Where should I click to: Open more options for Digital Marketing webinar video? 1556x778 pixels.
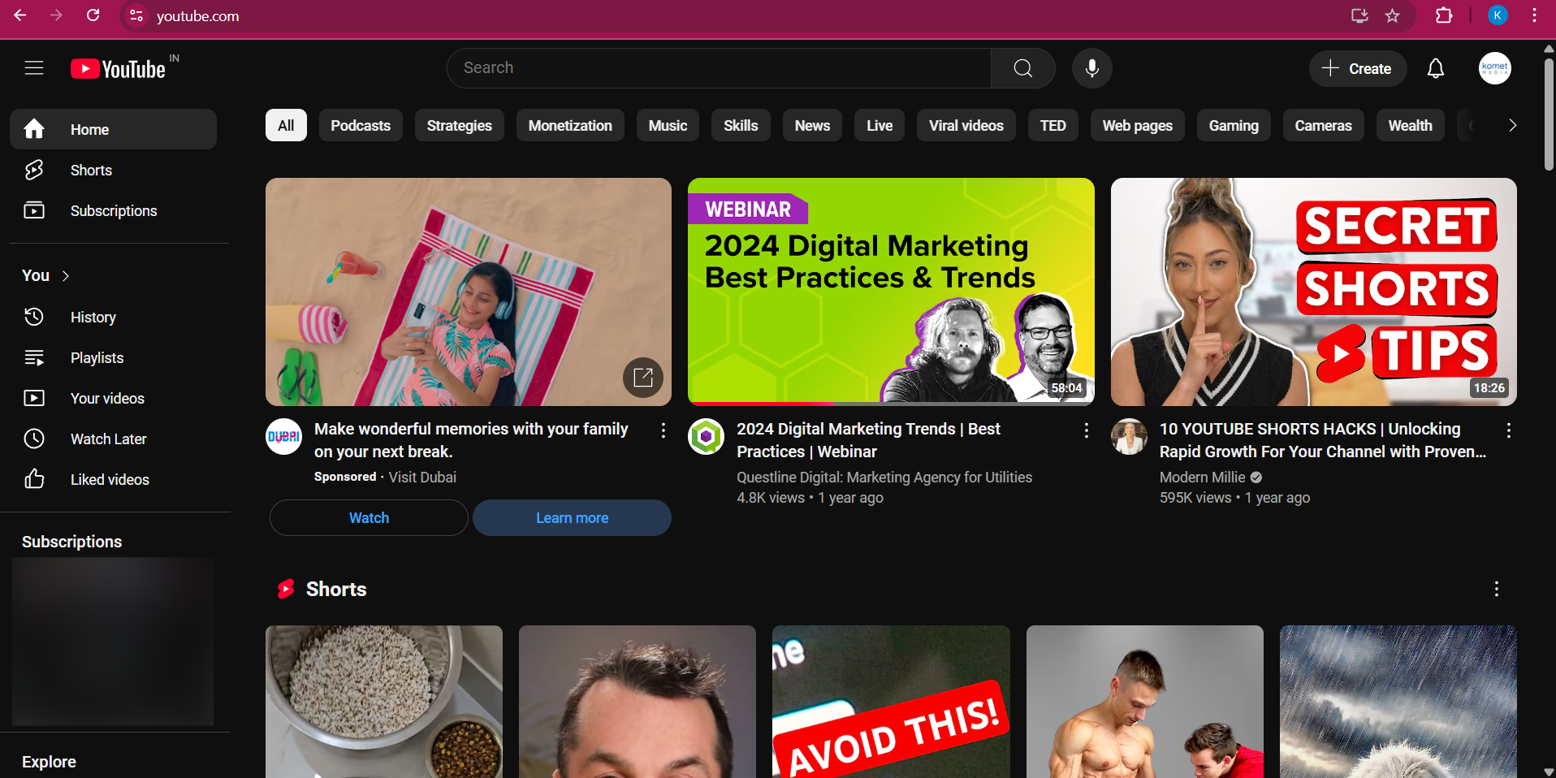click(1087, 430)
